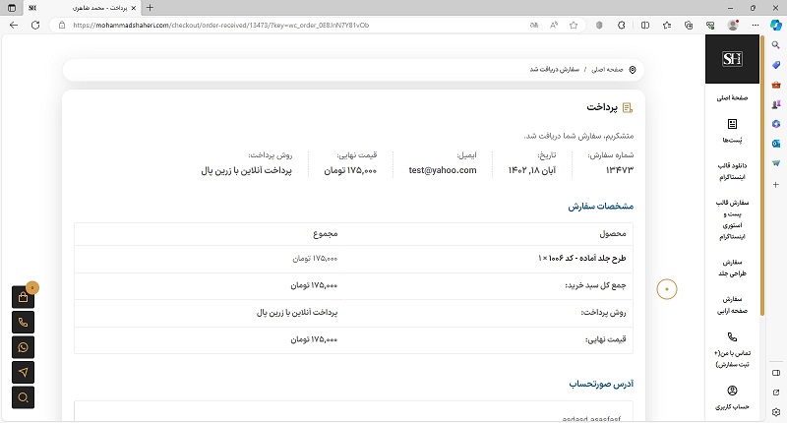Viewport: 787px width, 423px height.
Task: Click the floating phone call icon
Action: [24, 322]
